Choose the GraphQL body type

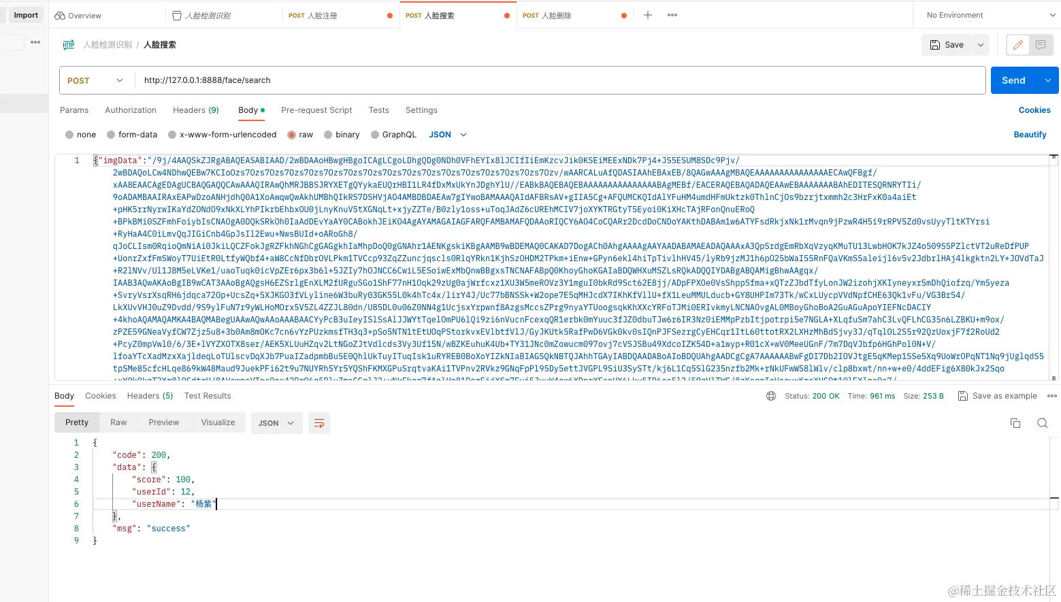393,135
